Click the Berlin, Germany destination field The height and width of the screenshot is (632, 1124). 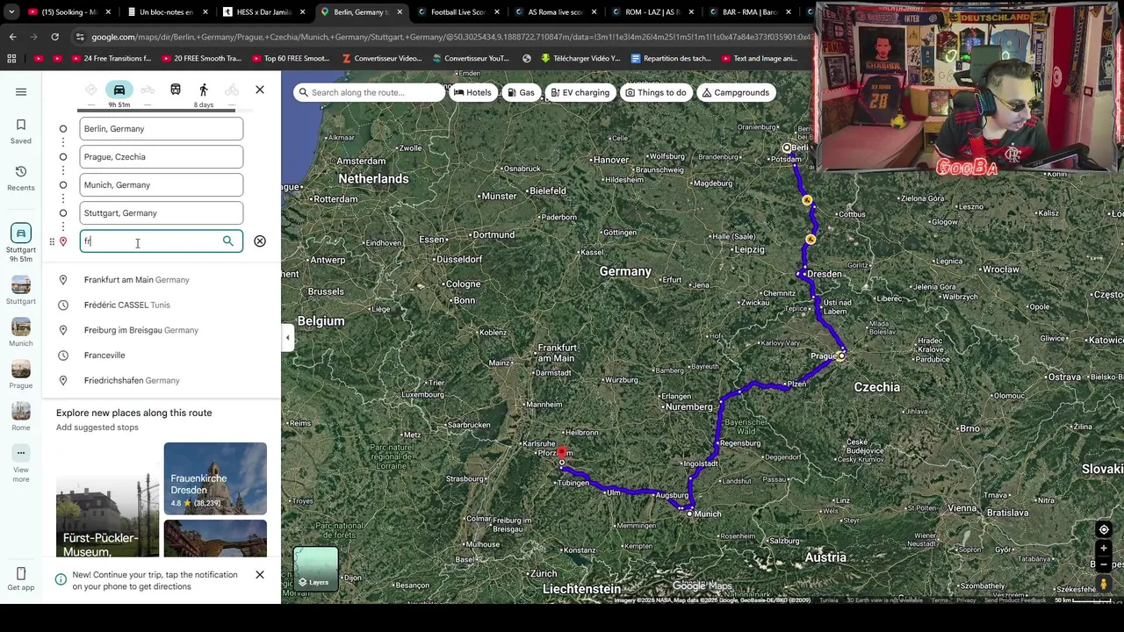tap(162, 129)
